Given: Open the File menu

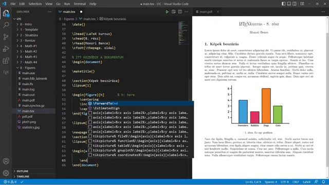Looking at the screenshot, I should click(13, 4).
